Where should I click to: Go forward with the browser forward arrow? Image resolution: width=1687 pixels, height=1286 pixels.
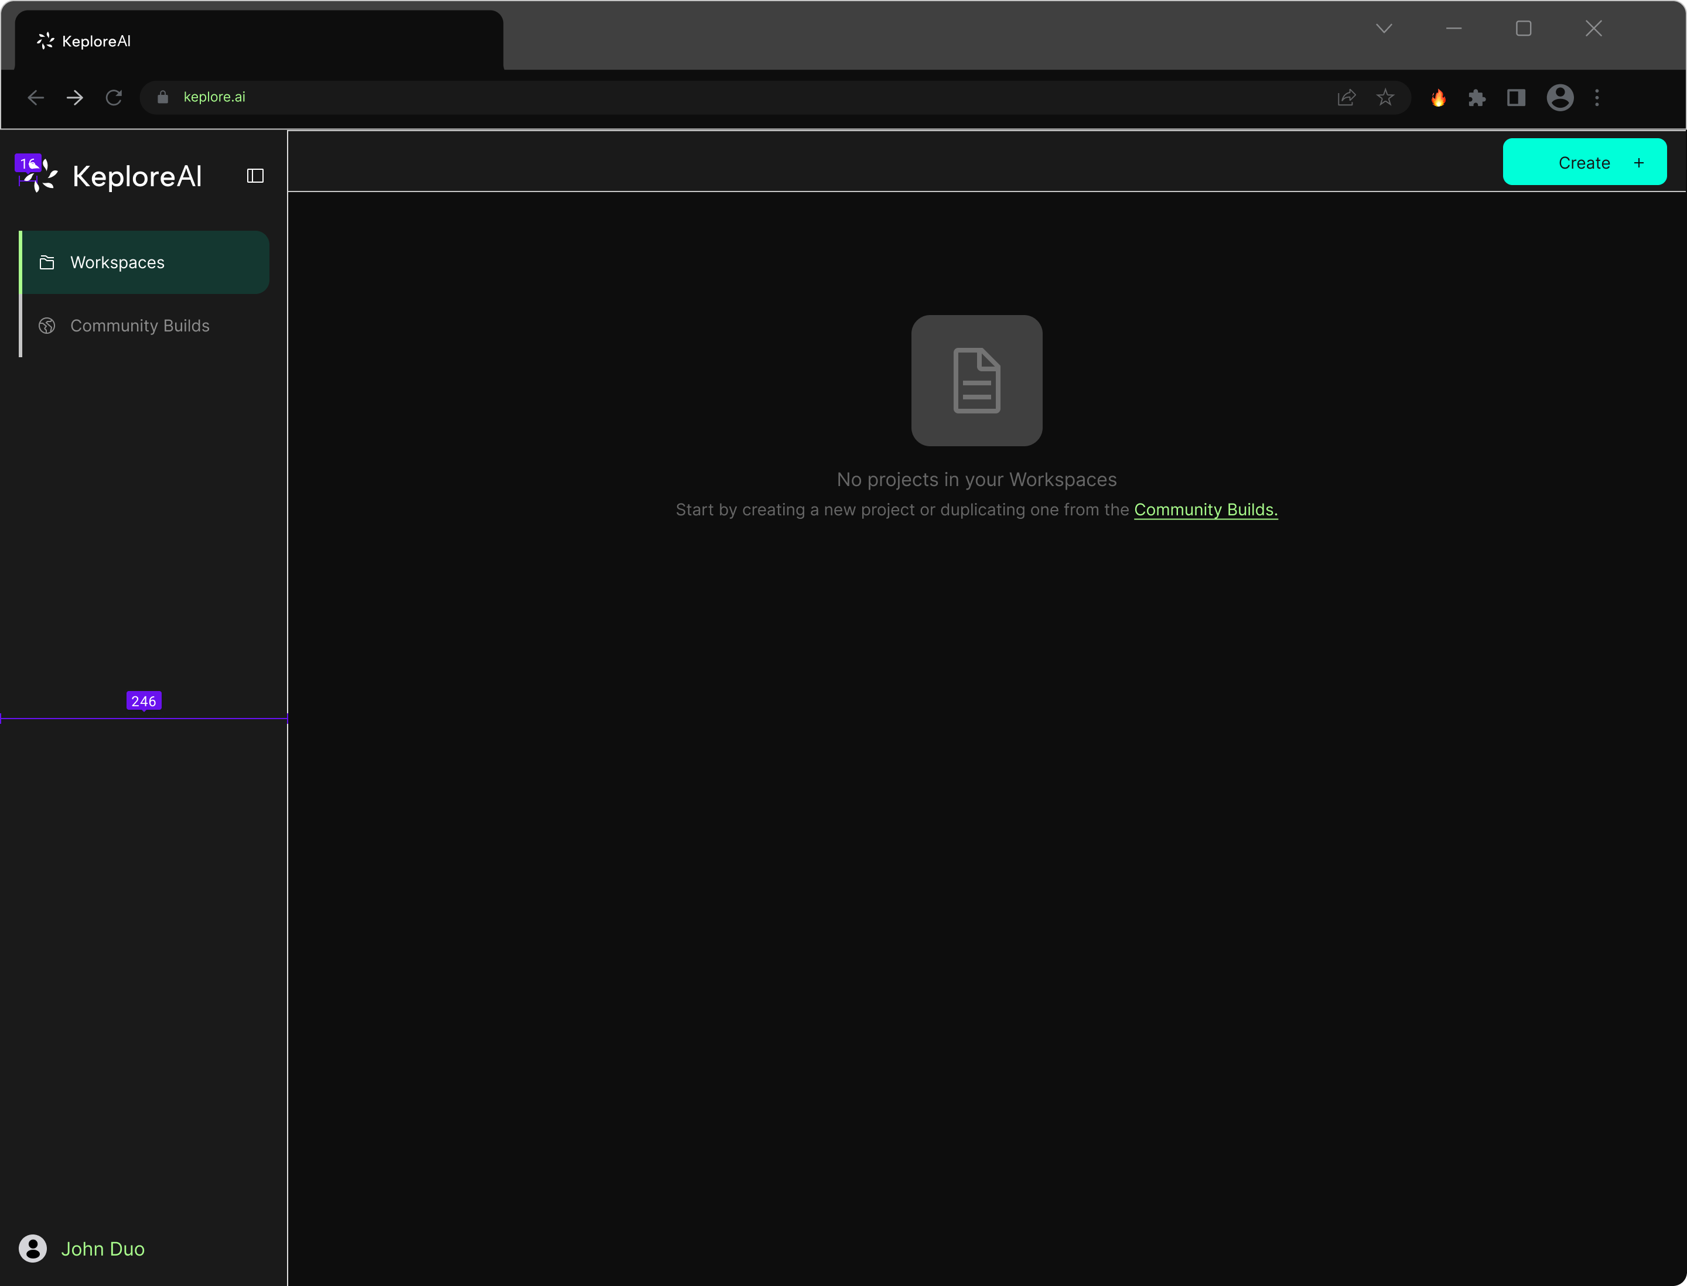coord(75,97)
